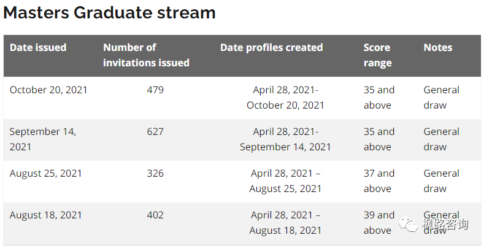Click April 28 – August 25 profile range

tap(285, 181)
